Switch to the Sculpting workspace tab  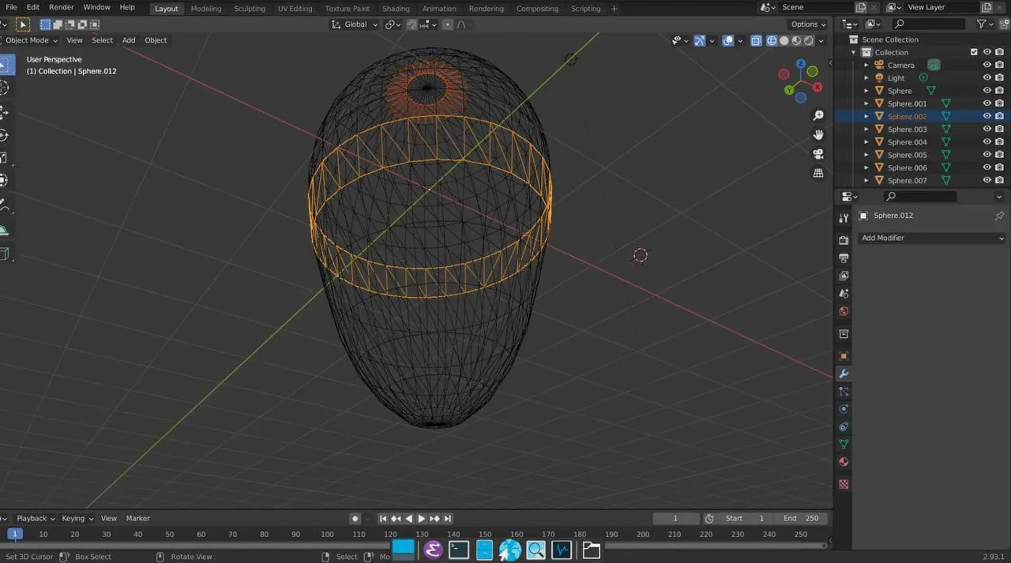250,8
